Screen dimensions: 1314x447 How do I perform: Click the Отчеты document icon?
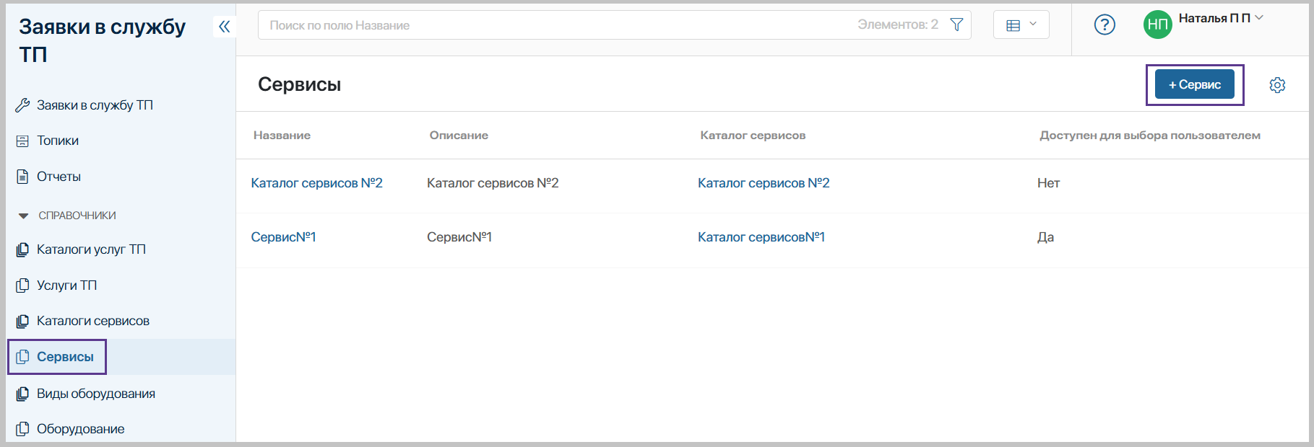click(22, 177)
